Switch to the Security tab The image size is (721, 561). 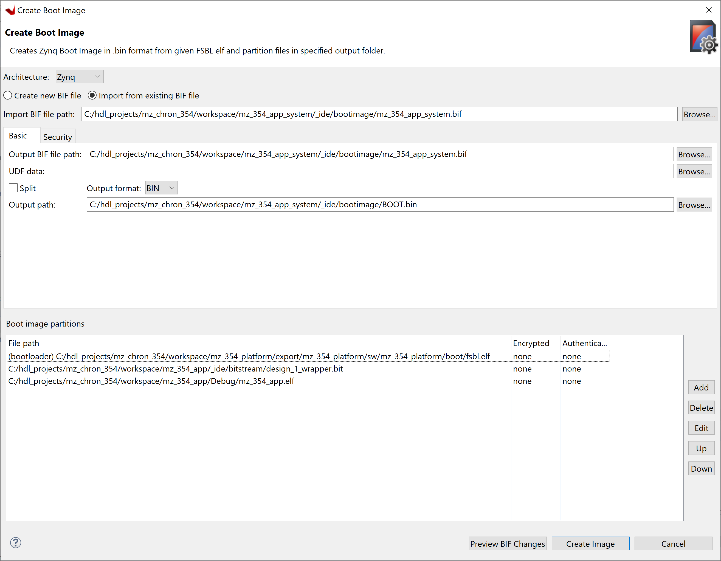(58, 136)
